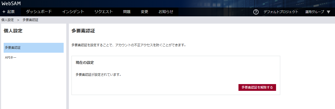This screenshot has height=109, width=335.
Task: Click the 多要素認証を解除する button
Action: click(257, 87)
